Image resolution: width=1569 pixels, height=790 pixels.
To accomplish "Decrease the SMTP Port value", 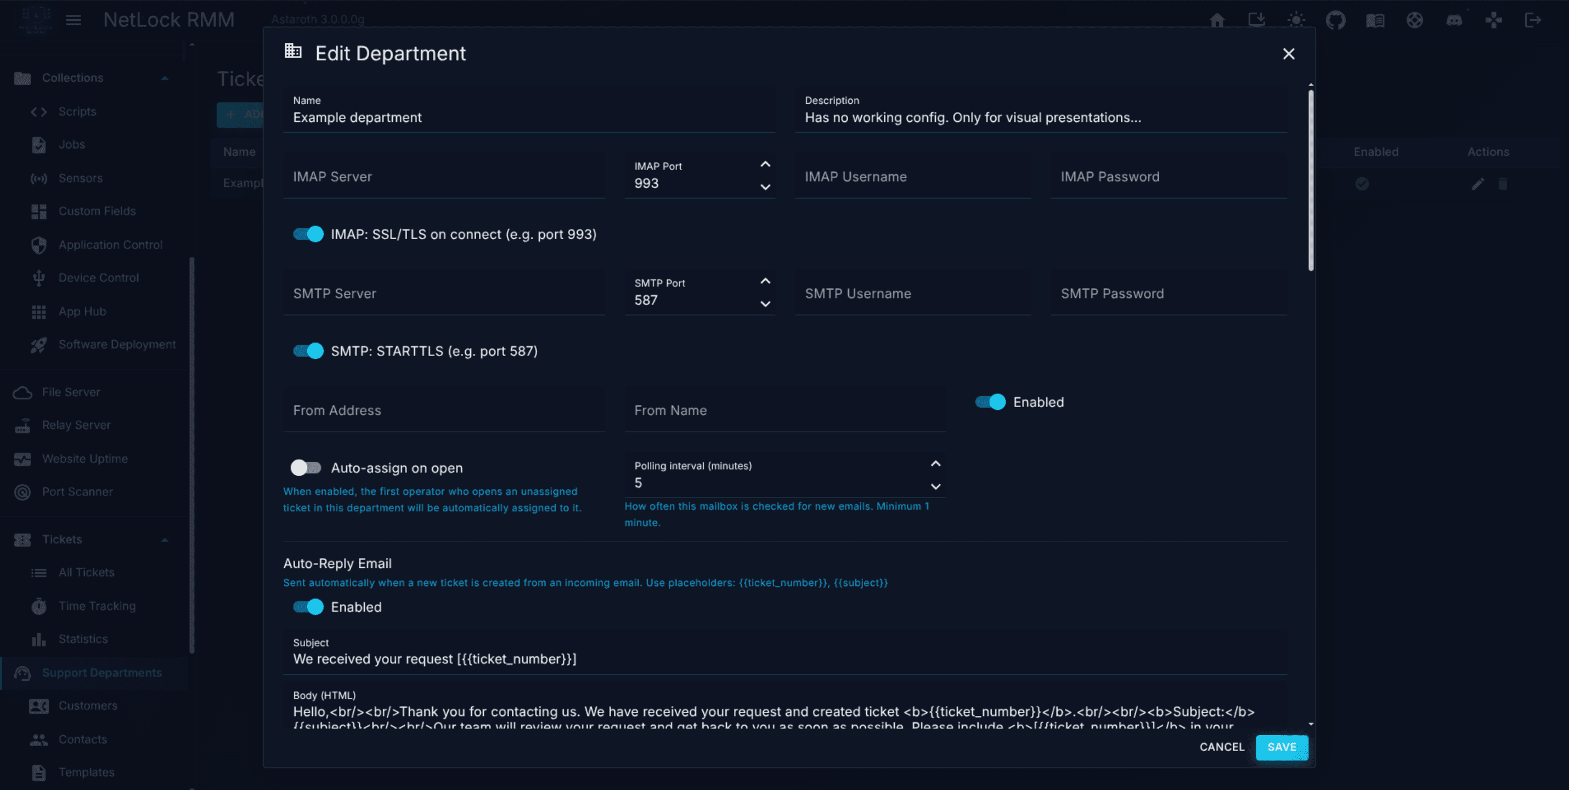I will [x=765, y=304].
